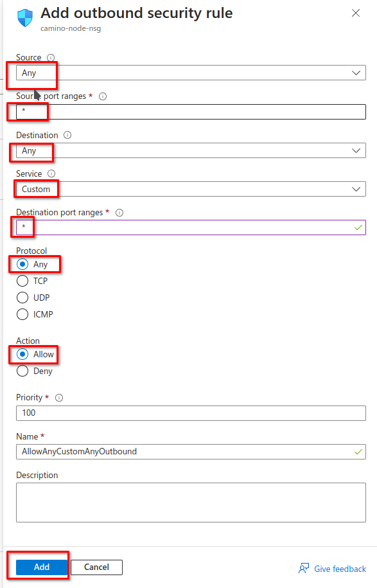
Task: Open the Service dropdown set to Custom
Action: click(191, 189)
